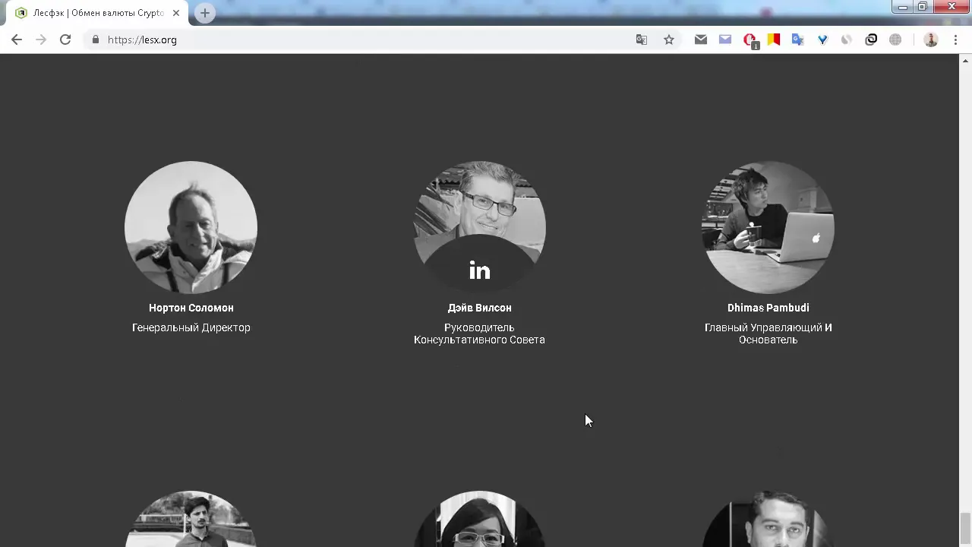Minimize the browser window
This screenshot has height=547, width=972.
tap(903, 7)
